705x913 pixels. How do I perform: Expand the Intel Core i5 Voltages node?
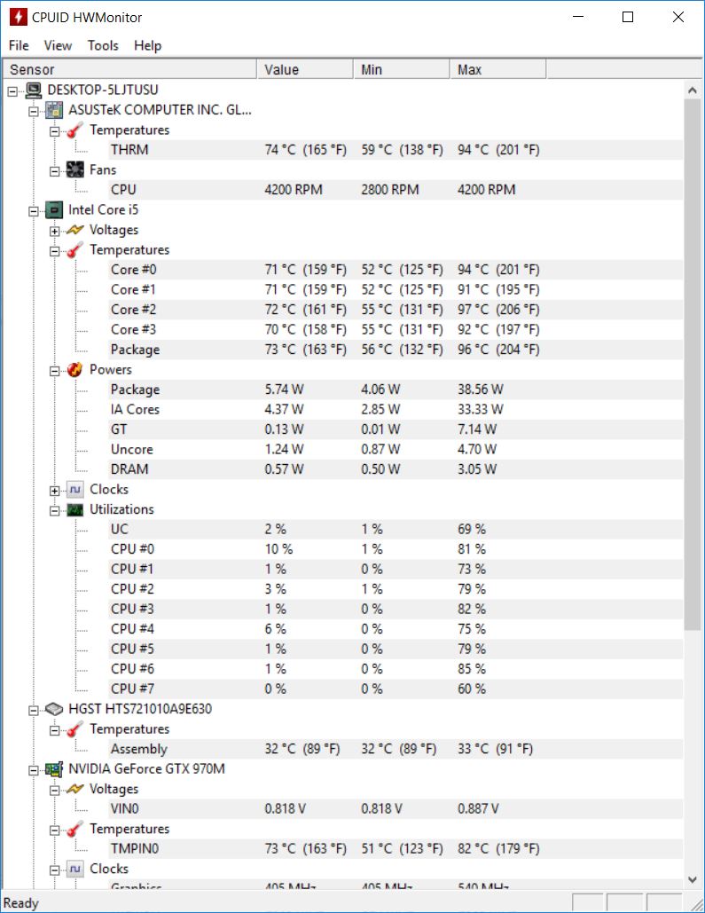tap(55, 231)
